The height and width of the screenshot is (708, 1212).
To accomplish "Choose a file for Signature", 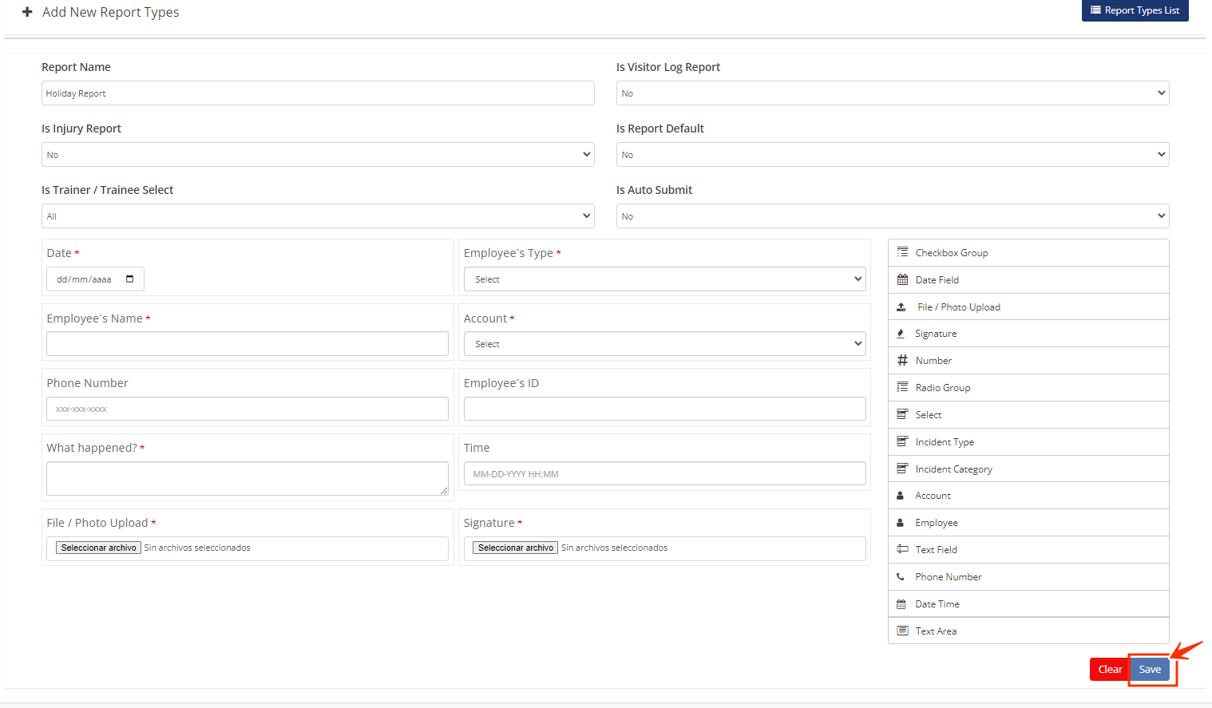I will [x=515, y=548].
